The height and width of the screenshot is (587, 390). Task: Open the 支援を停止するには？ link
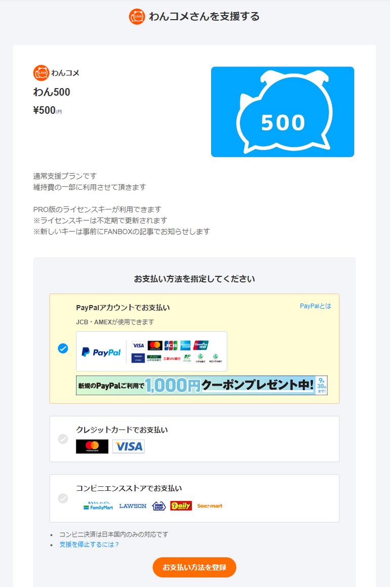(x=89, y=544)
